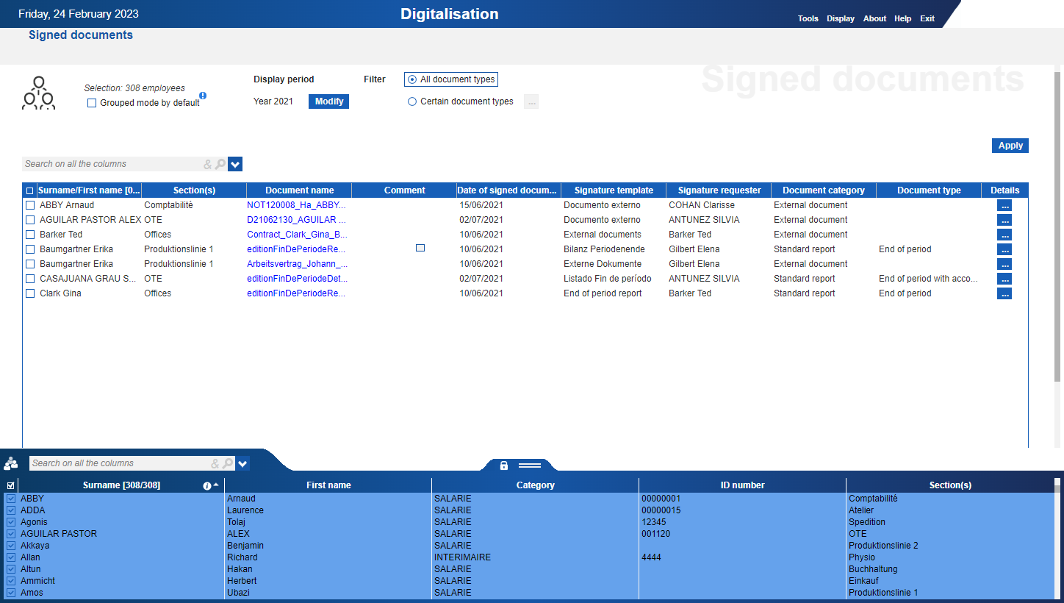Click the employee panel resize handle bars
This screenshot has height=603, width=1064.
530,465
